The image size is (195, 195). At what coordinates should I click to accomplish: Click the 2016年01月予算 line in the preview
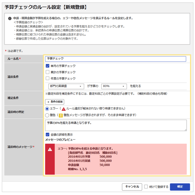click(90, 157)
